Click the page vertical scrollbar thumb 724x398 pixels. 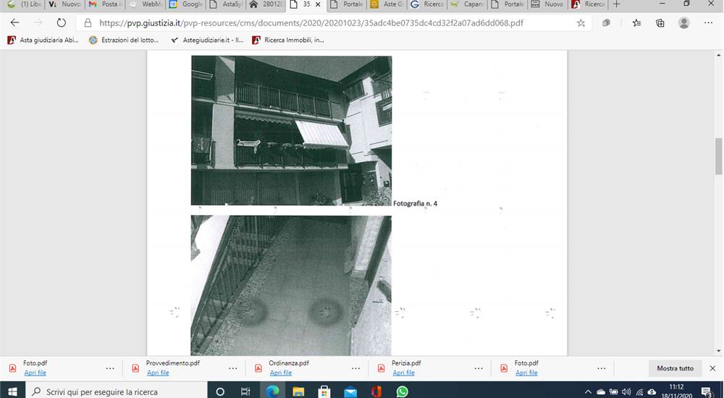click(719, 156)
